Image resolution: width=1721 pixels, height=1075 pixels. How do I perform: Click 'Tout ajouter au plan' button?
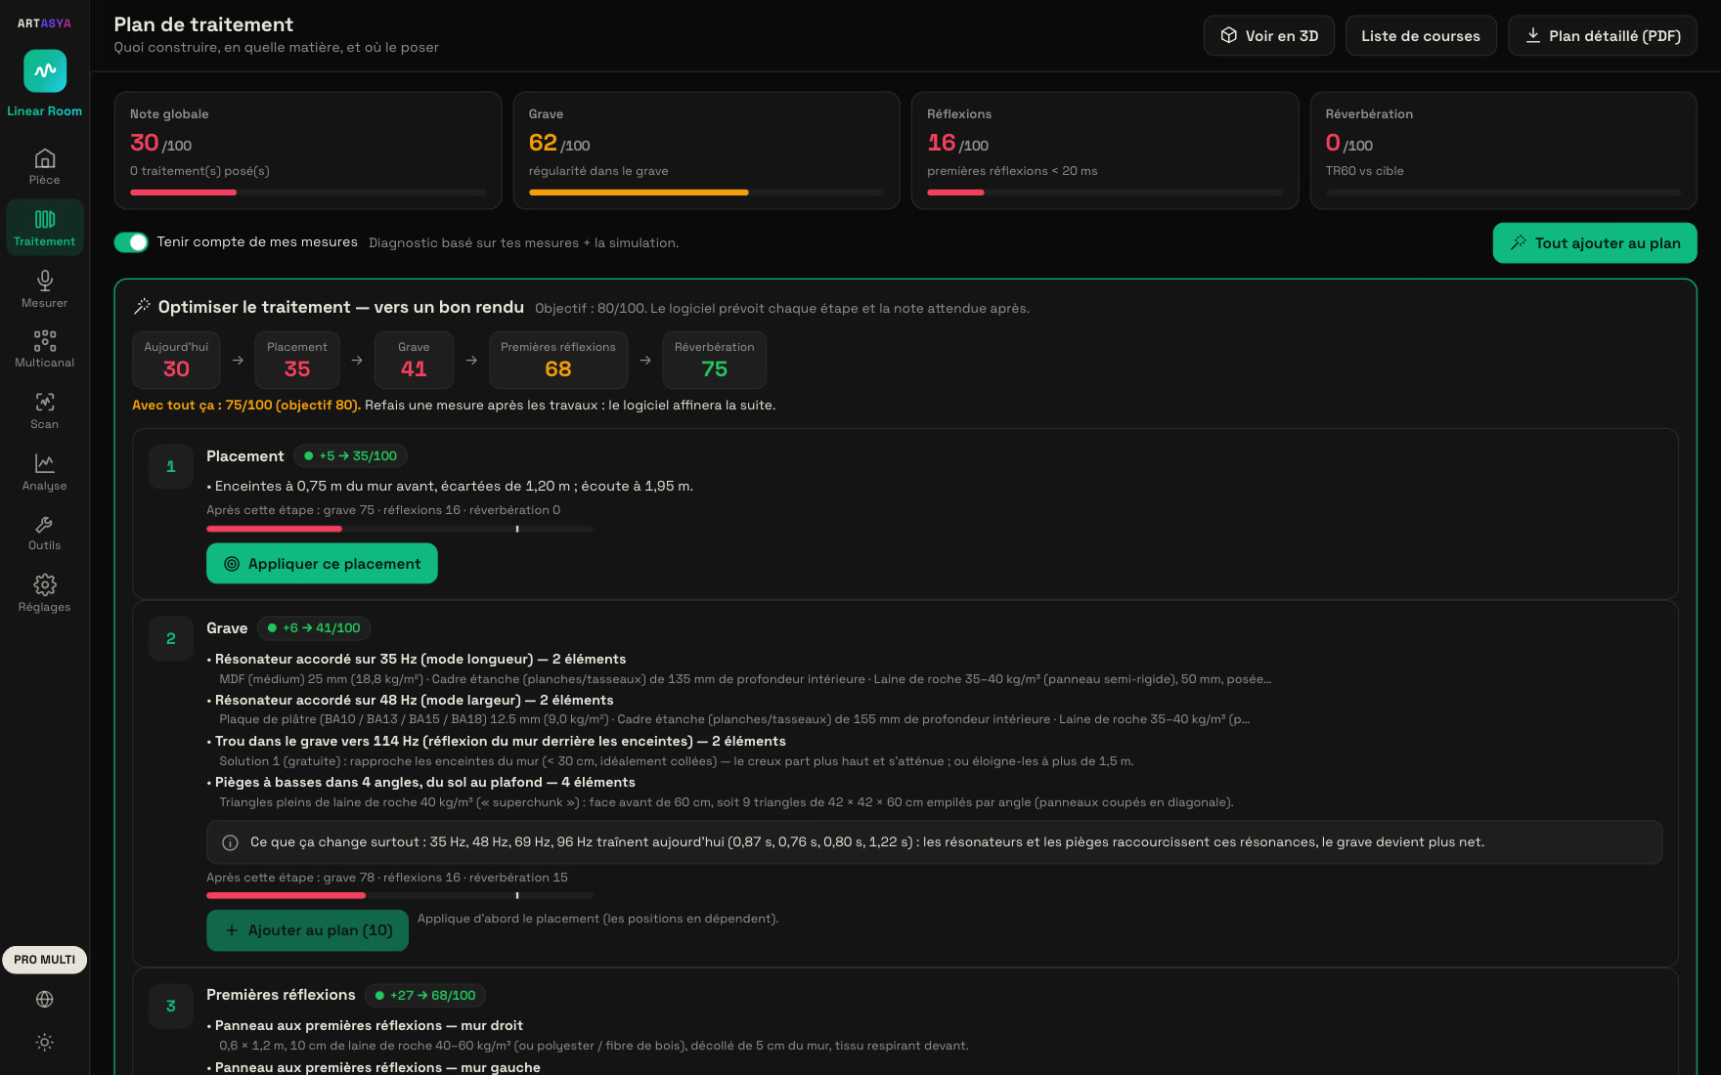coord(1594,243)
